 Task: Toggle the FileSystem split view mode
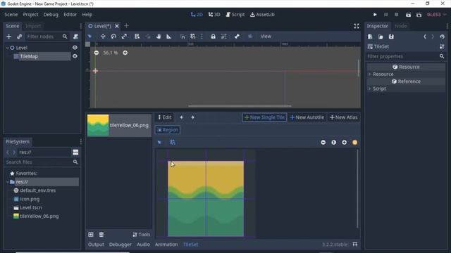tap(75, 153)
